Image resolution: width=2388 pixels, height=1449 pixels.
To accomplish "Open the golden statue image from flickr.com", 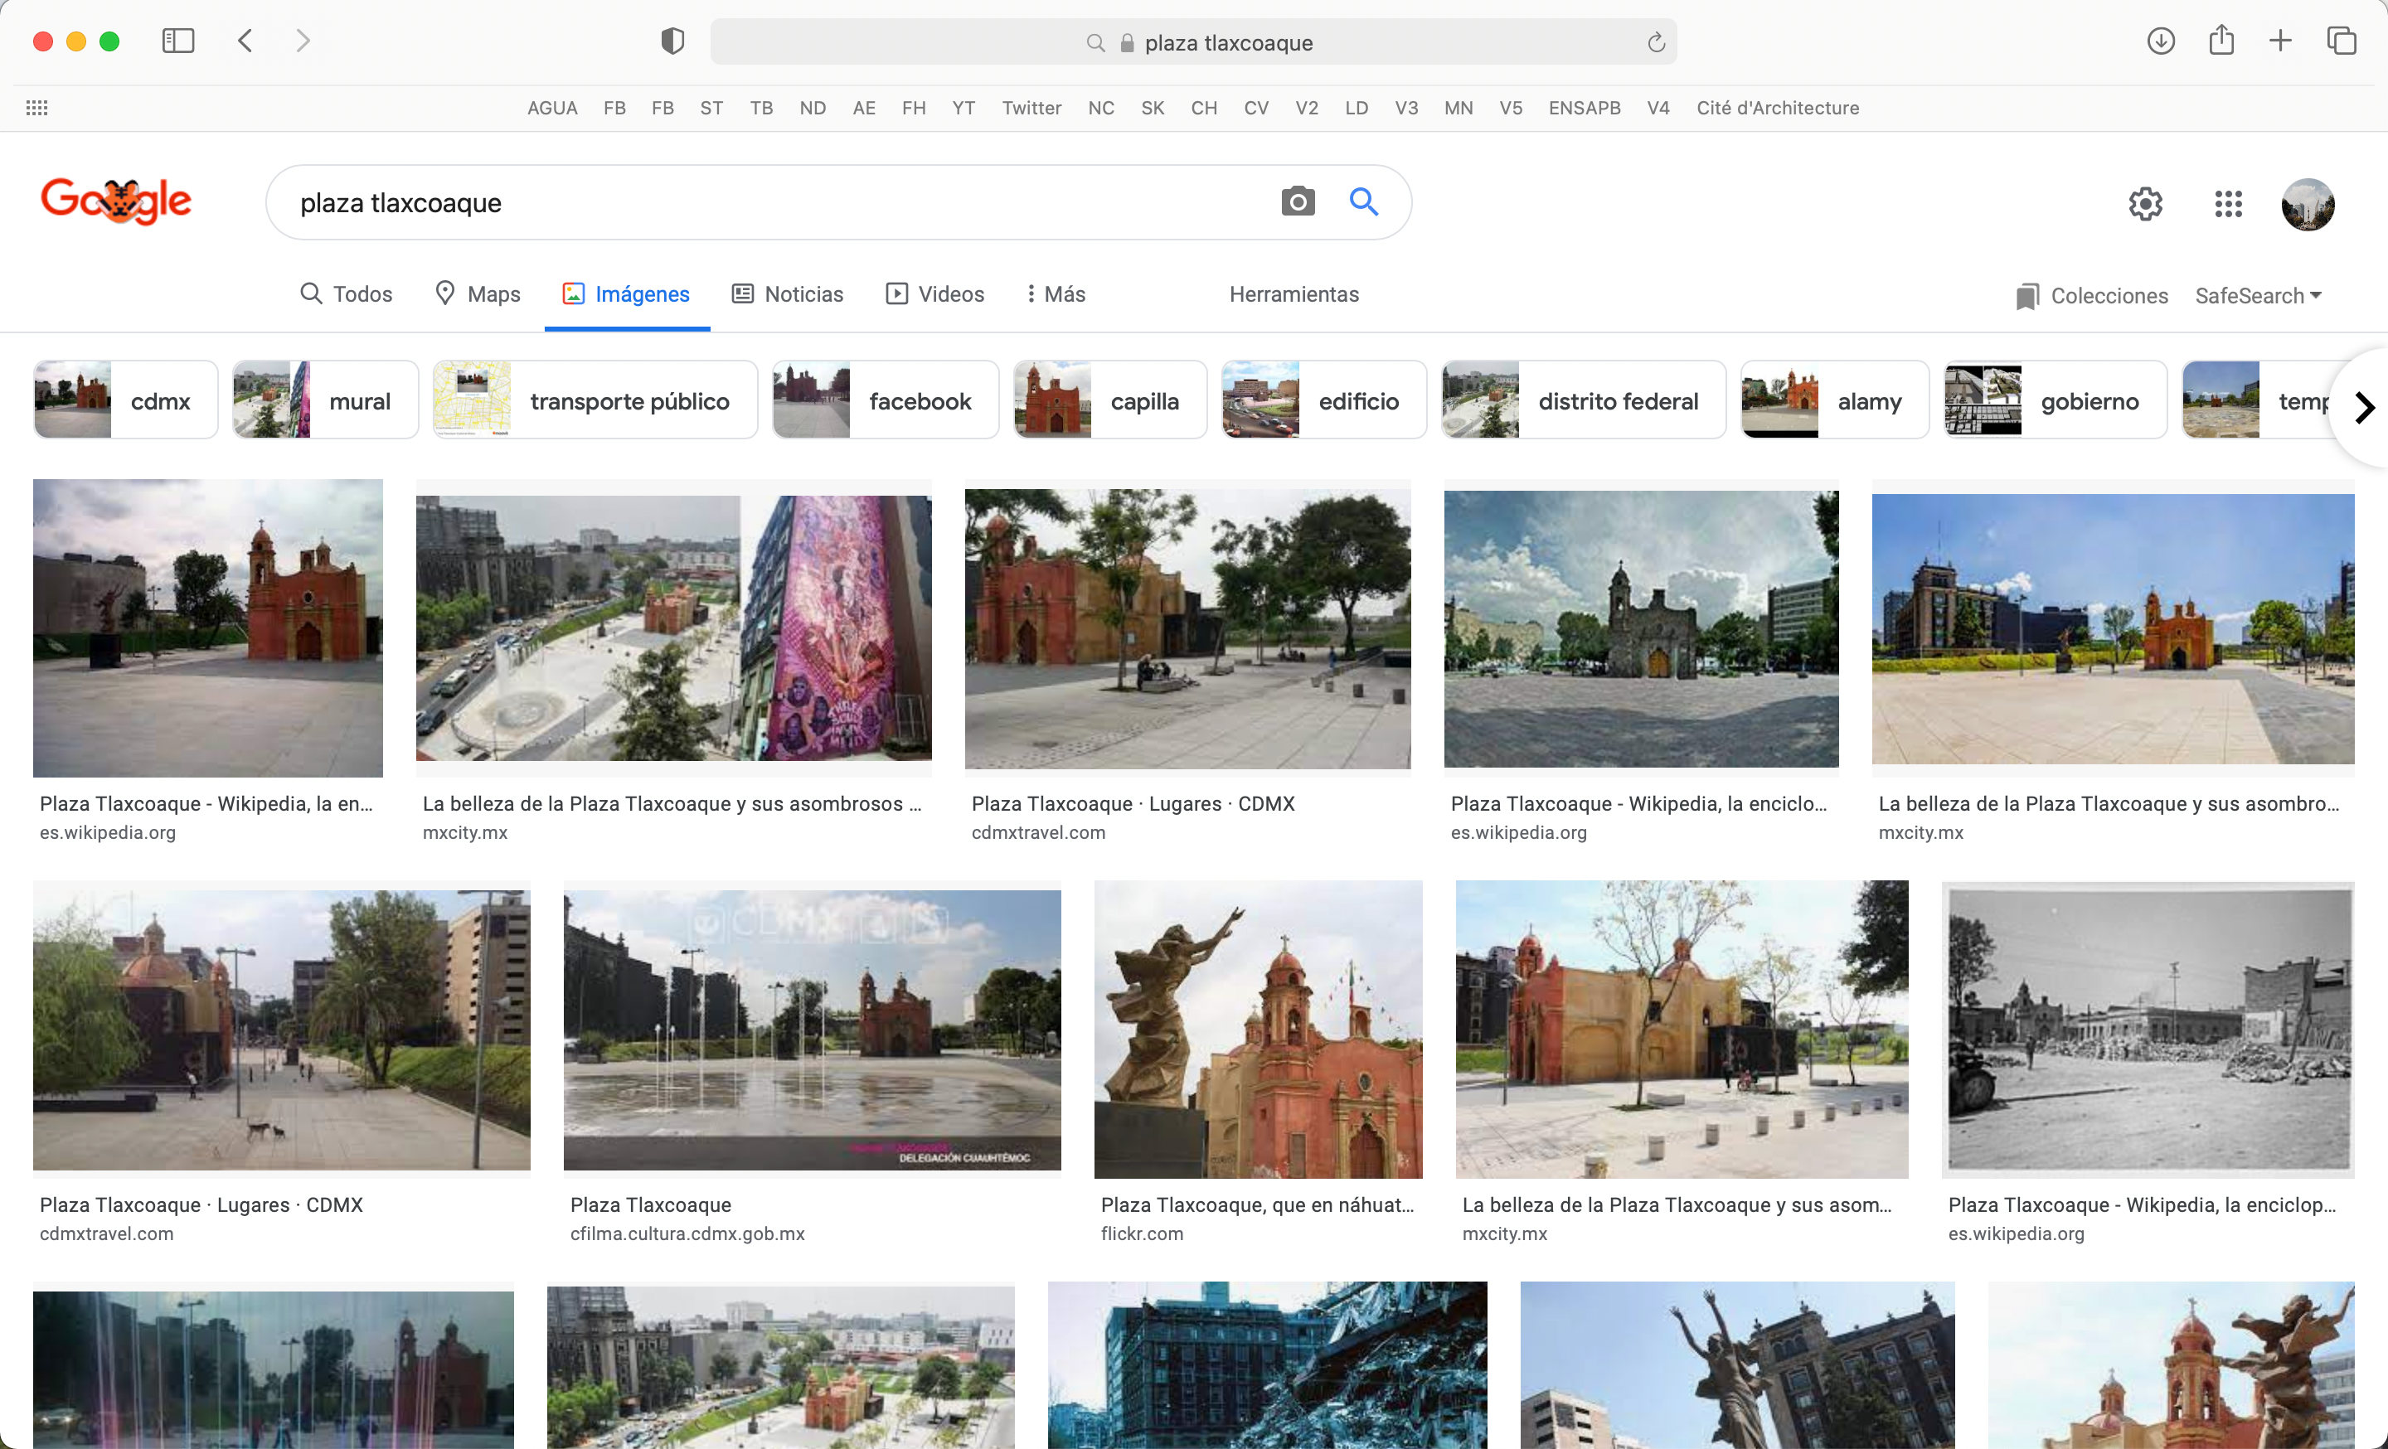I will (1258, 1029).
